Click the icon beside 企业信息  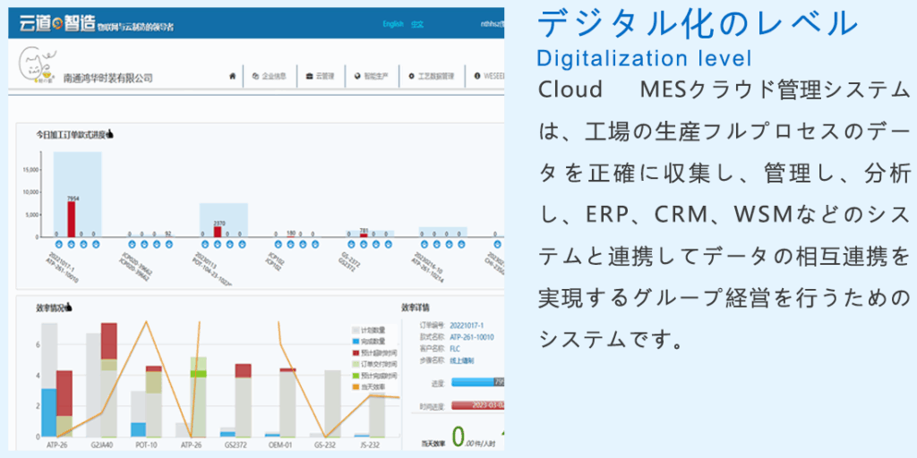tap(255, 76)
